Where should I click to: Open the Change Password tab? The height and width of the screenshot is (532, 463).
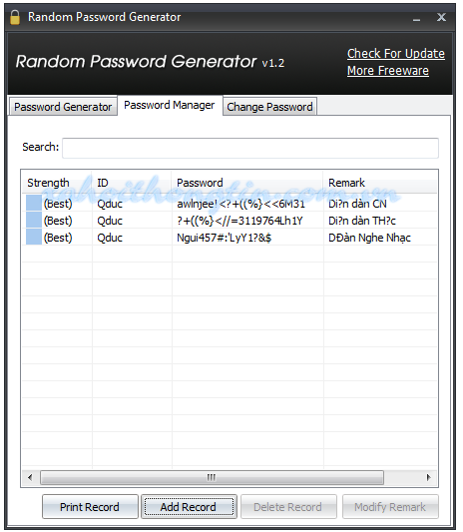(x=269, y=107)
